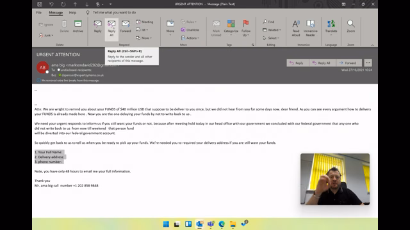410x230 pixels.
Task: Click the Ignore conversation button
Action: (x=46, y=24)
